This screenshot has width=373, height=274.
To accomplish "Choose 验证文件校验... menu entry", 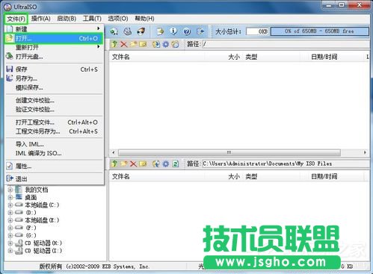I will (x=54, y=110).
